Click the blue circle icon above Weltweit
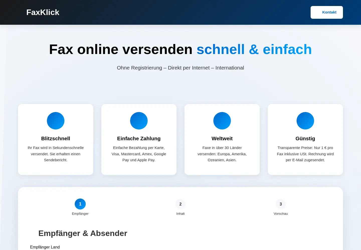The height and width of the screenshot is (250, 361). [222, 121]
